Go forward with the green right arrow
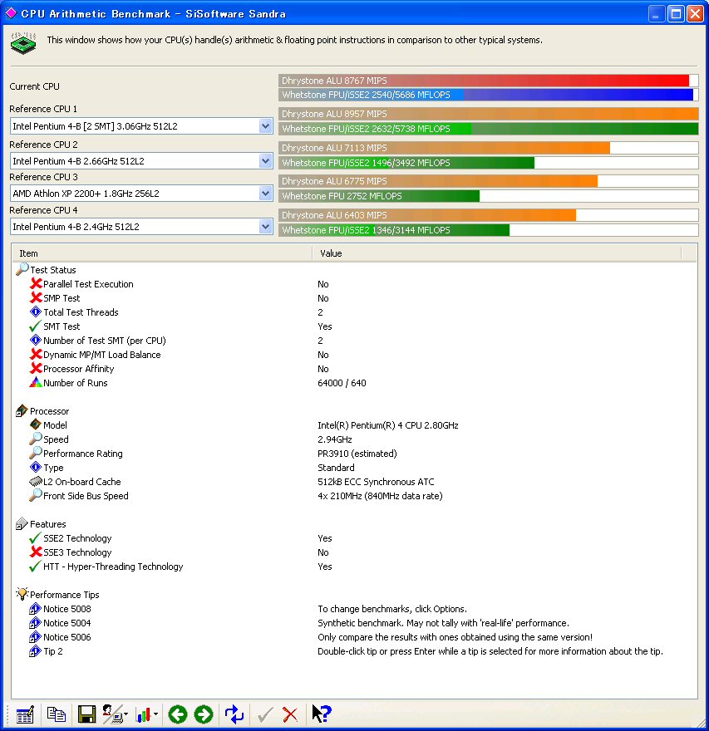Viewport: 709px width, 731px height. point(204,714)
